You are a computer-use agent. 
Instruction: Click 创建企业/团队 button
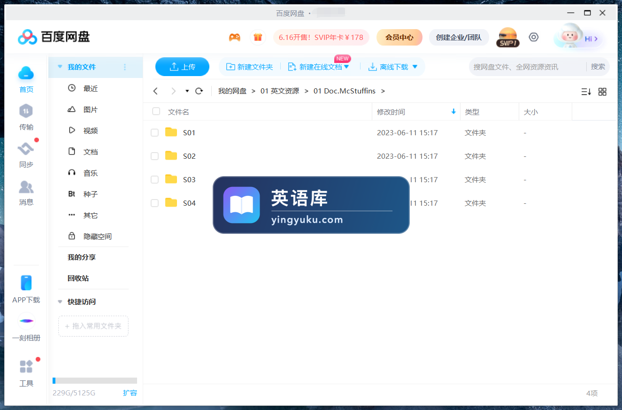(x=459, y=37)
